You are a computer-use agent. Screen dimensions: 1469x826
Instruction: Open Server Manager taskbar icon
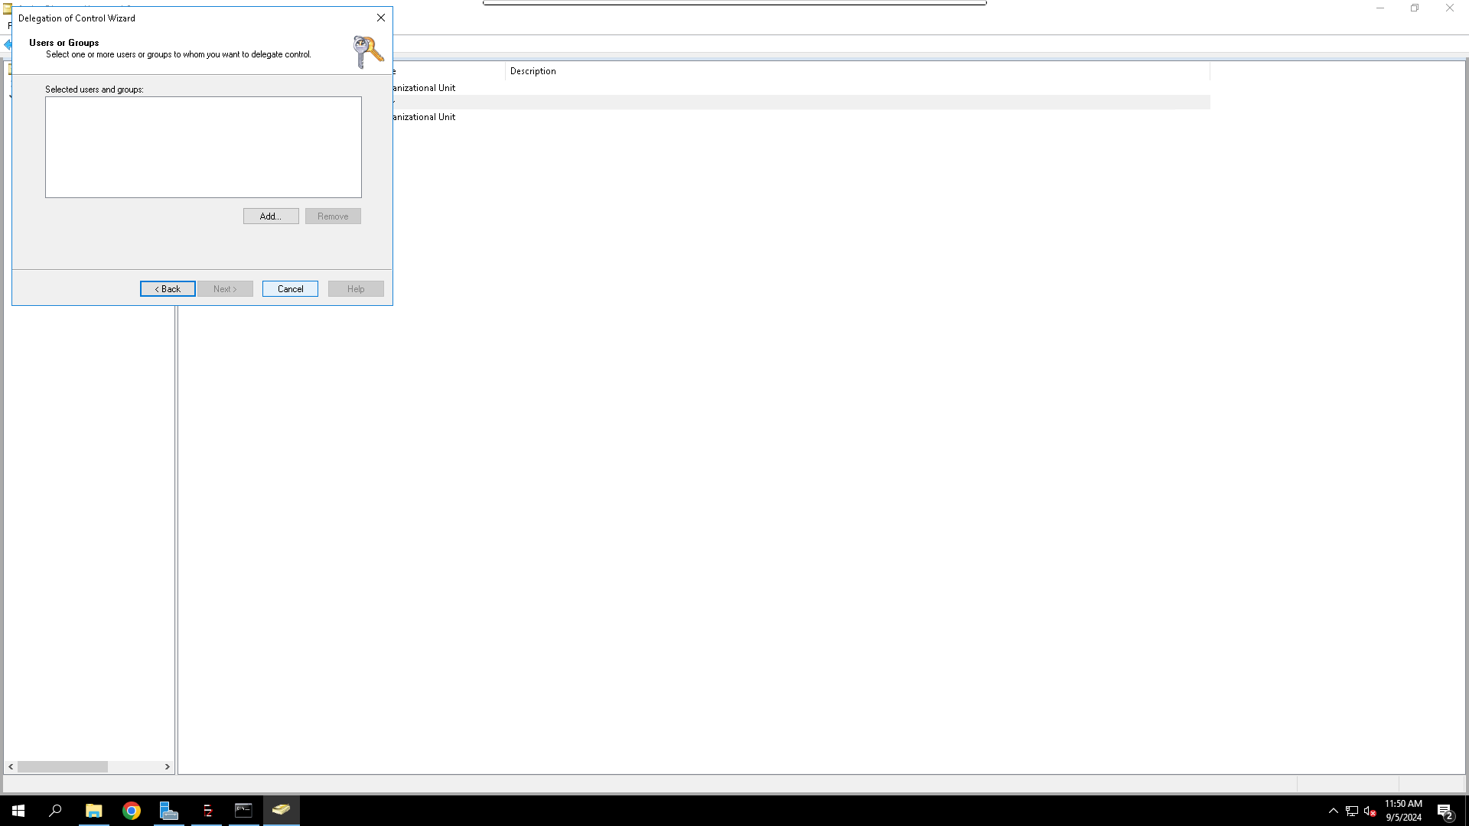[168, 811]
